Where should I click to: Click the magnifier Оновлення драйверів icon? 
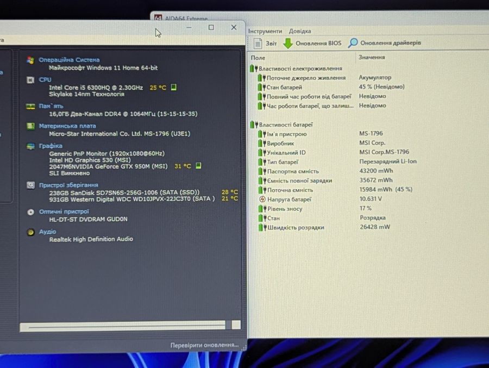pyautogui.click(x=353, y=43)
